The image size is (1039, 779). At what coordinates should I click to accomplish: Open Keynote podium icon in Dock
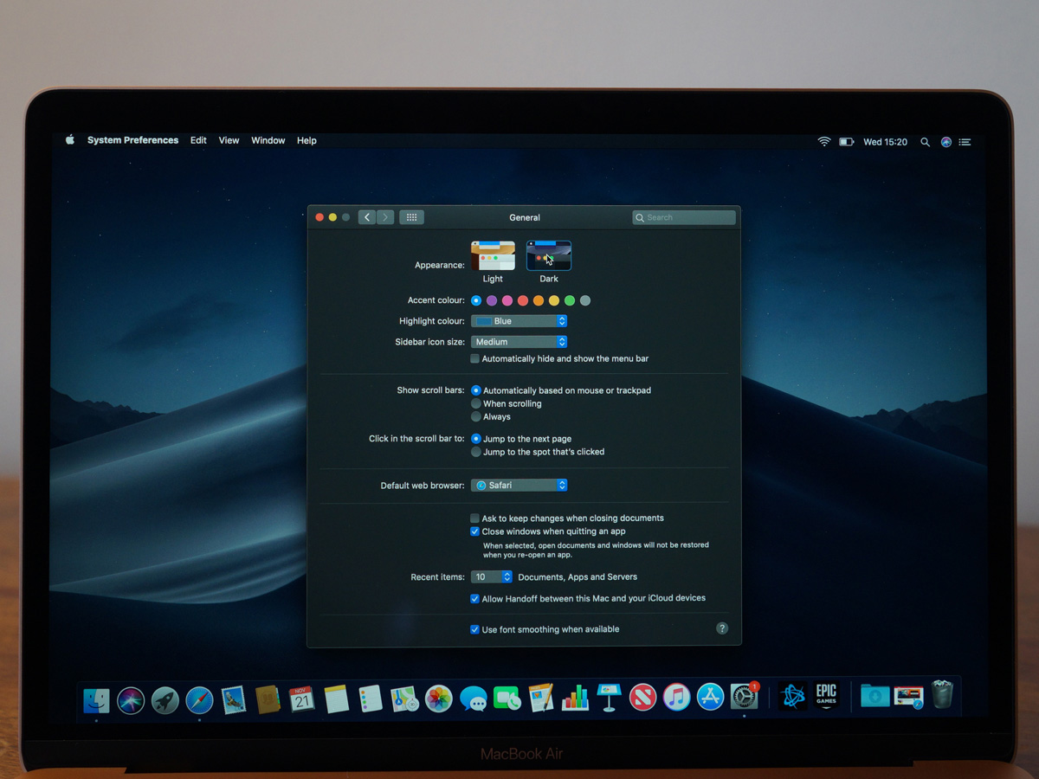[x=609, y=698]
